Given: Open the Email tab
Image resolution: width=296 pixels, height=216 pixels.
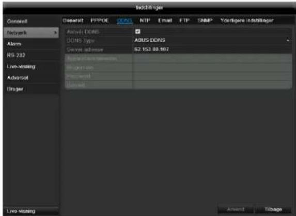Looking at the screenshot, I should click(x=165, y=21).
